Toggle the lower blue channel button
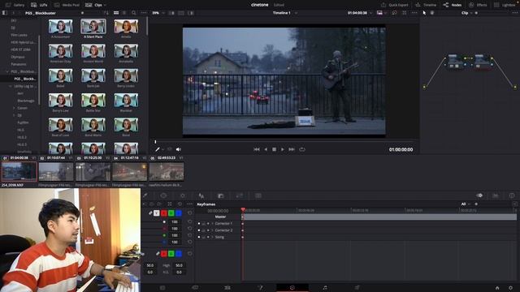The height and width of the screenshot is (292, 520). pos(179,254)
